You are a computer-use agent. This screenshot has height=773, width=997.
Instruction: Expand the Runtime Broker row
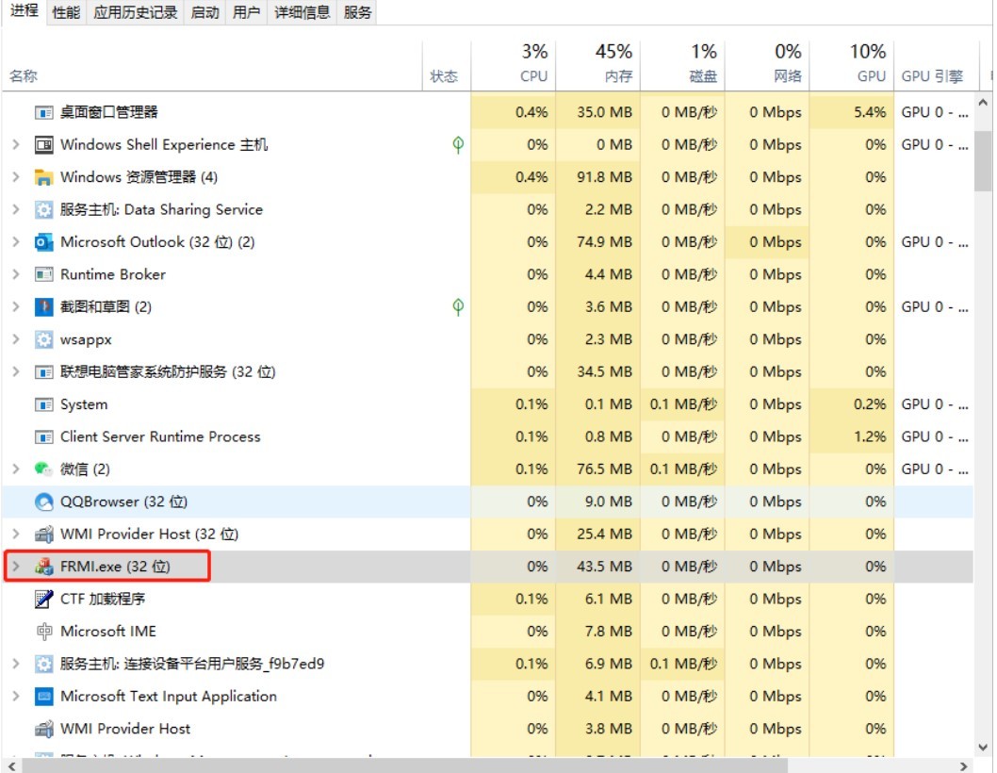pyautogui.click(x=16, y=275)
